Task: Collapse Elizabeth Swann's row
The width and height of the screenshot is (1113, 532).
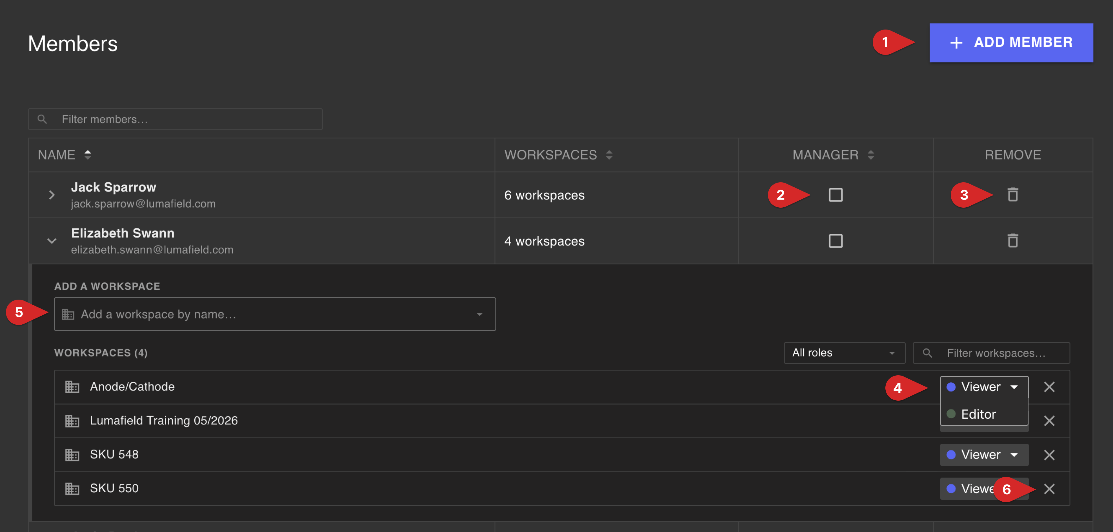Action: 52,241
